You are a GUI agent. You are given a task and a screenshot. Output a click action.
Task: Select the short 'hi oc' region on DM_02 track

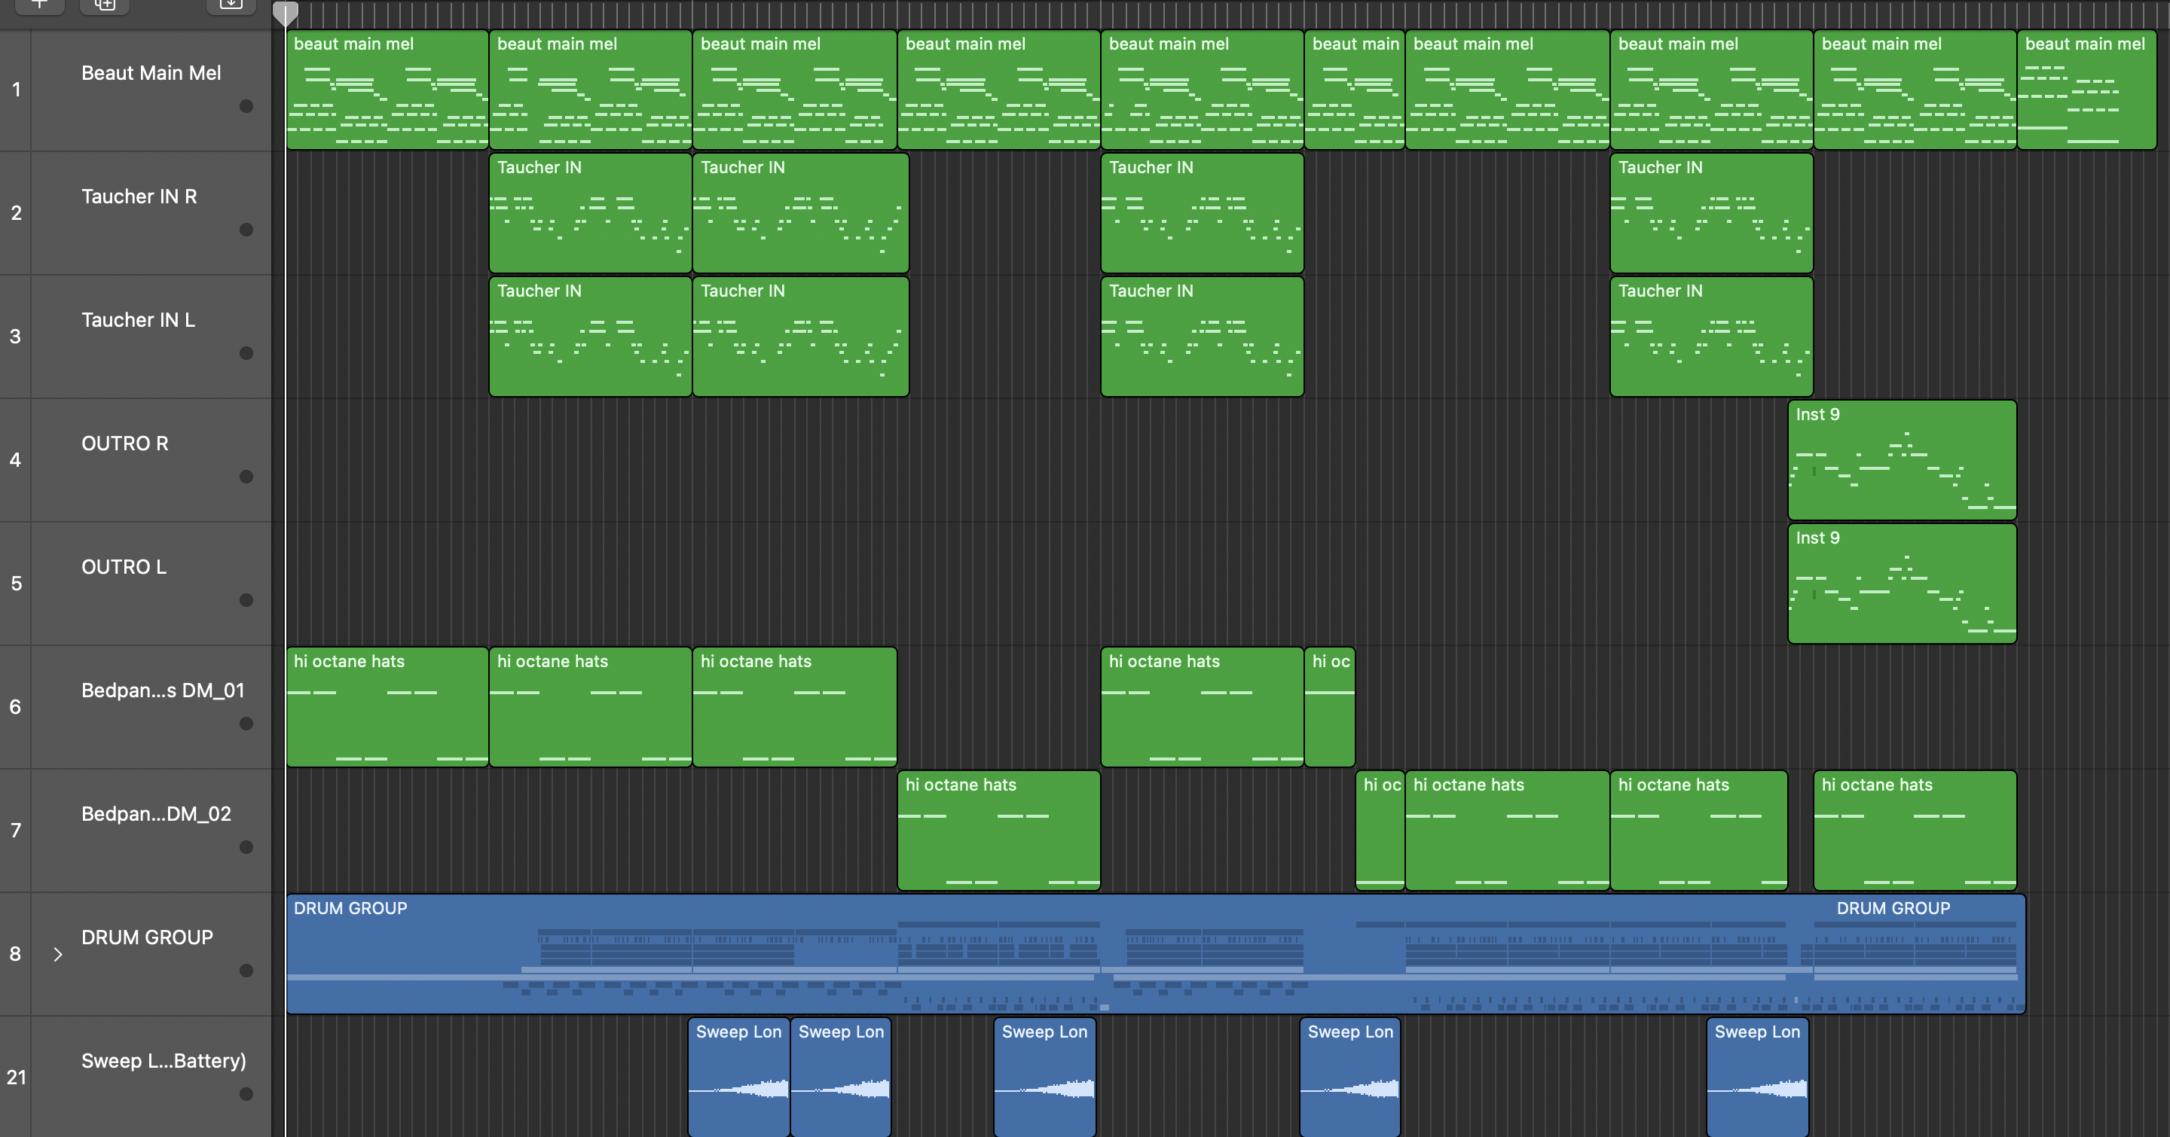click(x=1380, y=831)
